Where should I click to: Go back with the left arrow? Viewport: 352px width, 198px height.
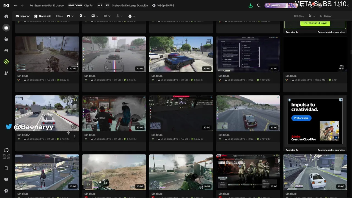(15, 5)
